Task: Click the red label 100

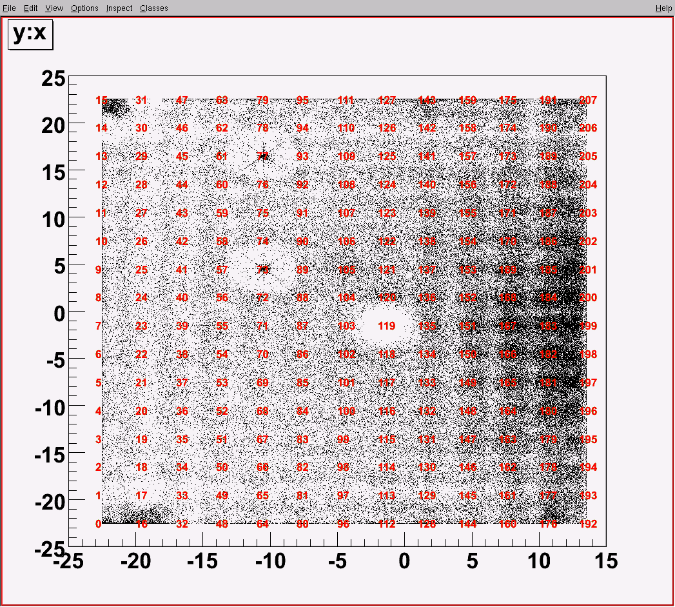Action: click(347, 412)
